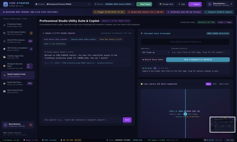The width and height of the screenshot is (237, 142).
Task: Click Check Meal Penalty & Drift chip
Action: [x=111, y=39]
